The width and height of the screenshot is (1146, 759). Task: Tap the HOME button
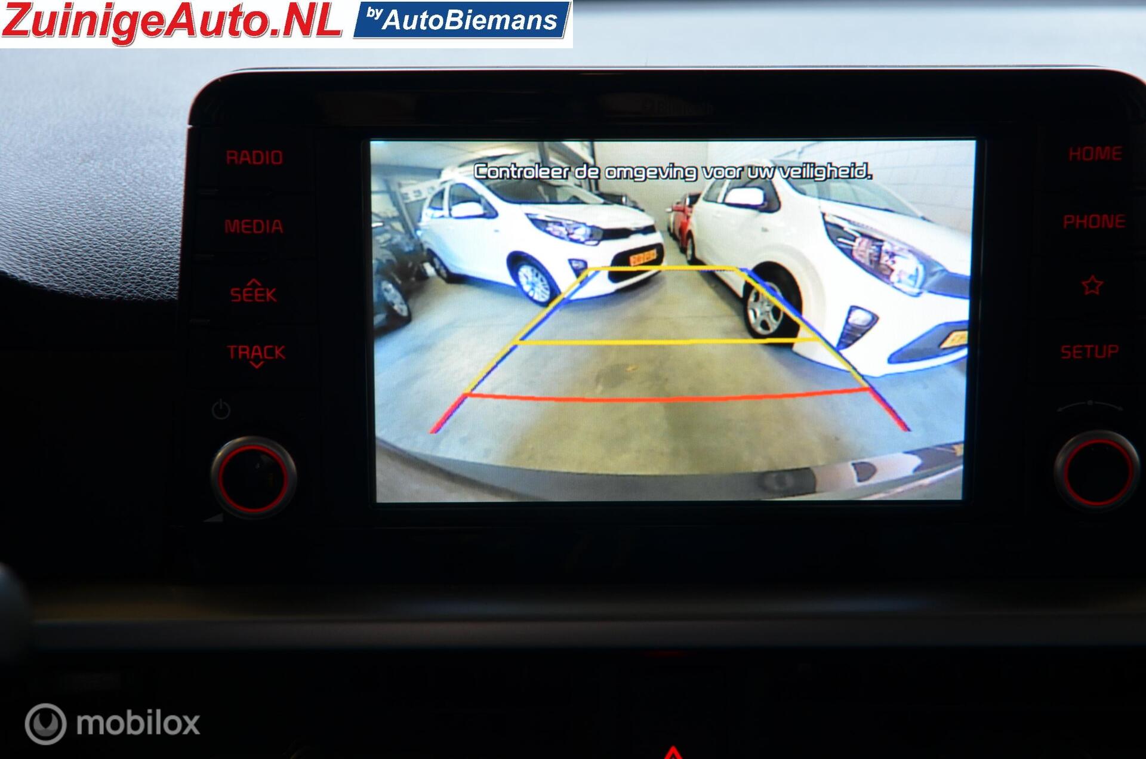(1095, 154)
